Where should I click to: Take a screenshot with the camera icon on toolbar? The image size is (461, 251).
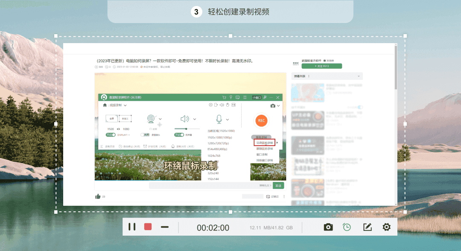click(328, 227)
